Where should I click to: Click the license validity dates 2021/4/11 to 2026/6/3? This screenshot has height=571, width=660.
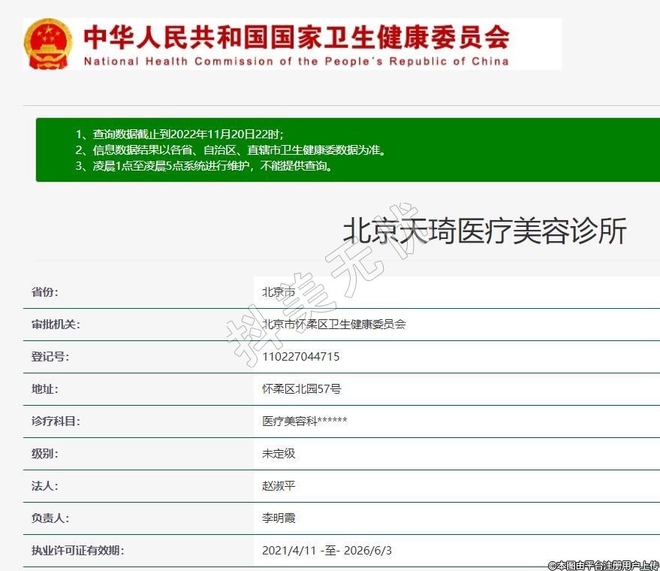point(327,551)
